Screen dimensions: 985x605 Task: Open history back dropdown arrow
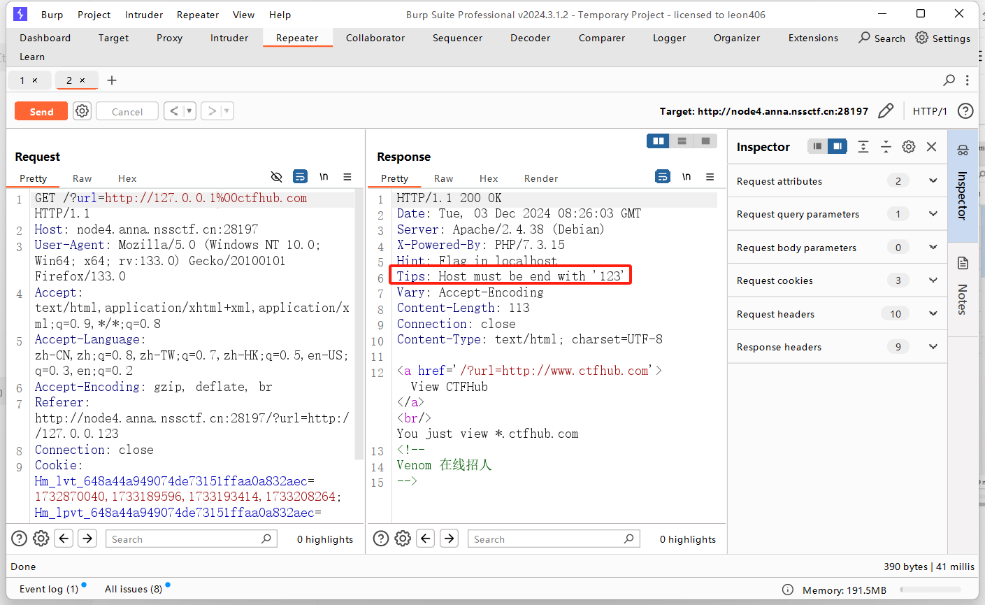(x=189, y=111)
